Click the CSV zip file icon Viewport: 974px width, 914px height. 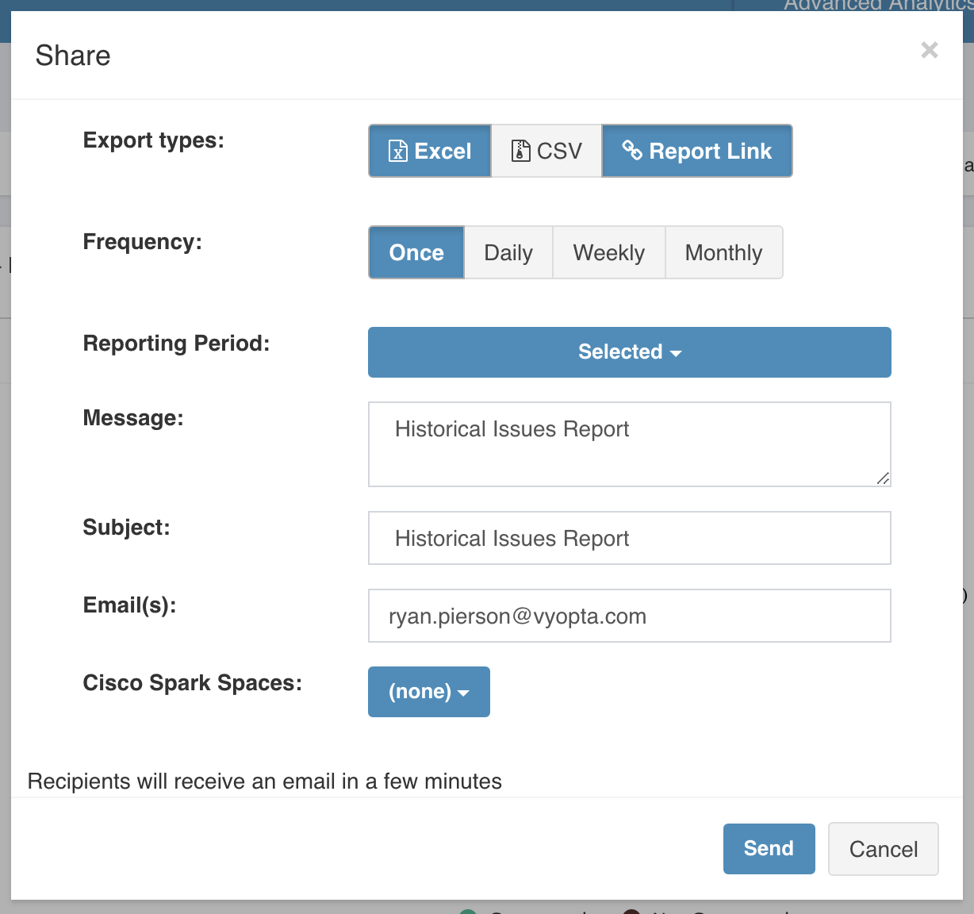(520, 151)
